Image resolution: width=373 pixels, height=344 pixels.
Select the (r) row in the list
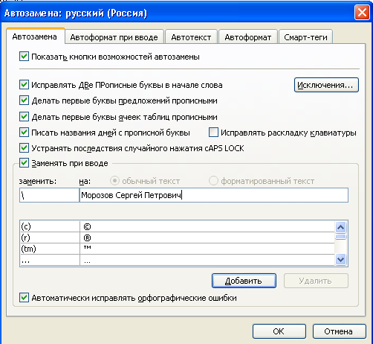[178, 238]
